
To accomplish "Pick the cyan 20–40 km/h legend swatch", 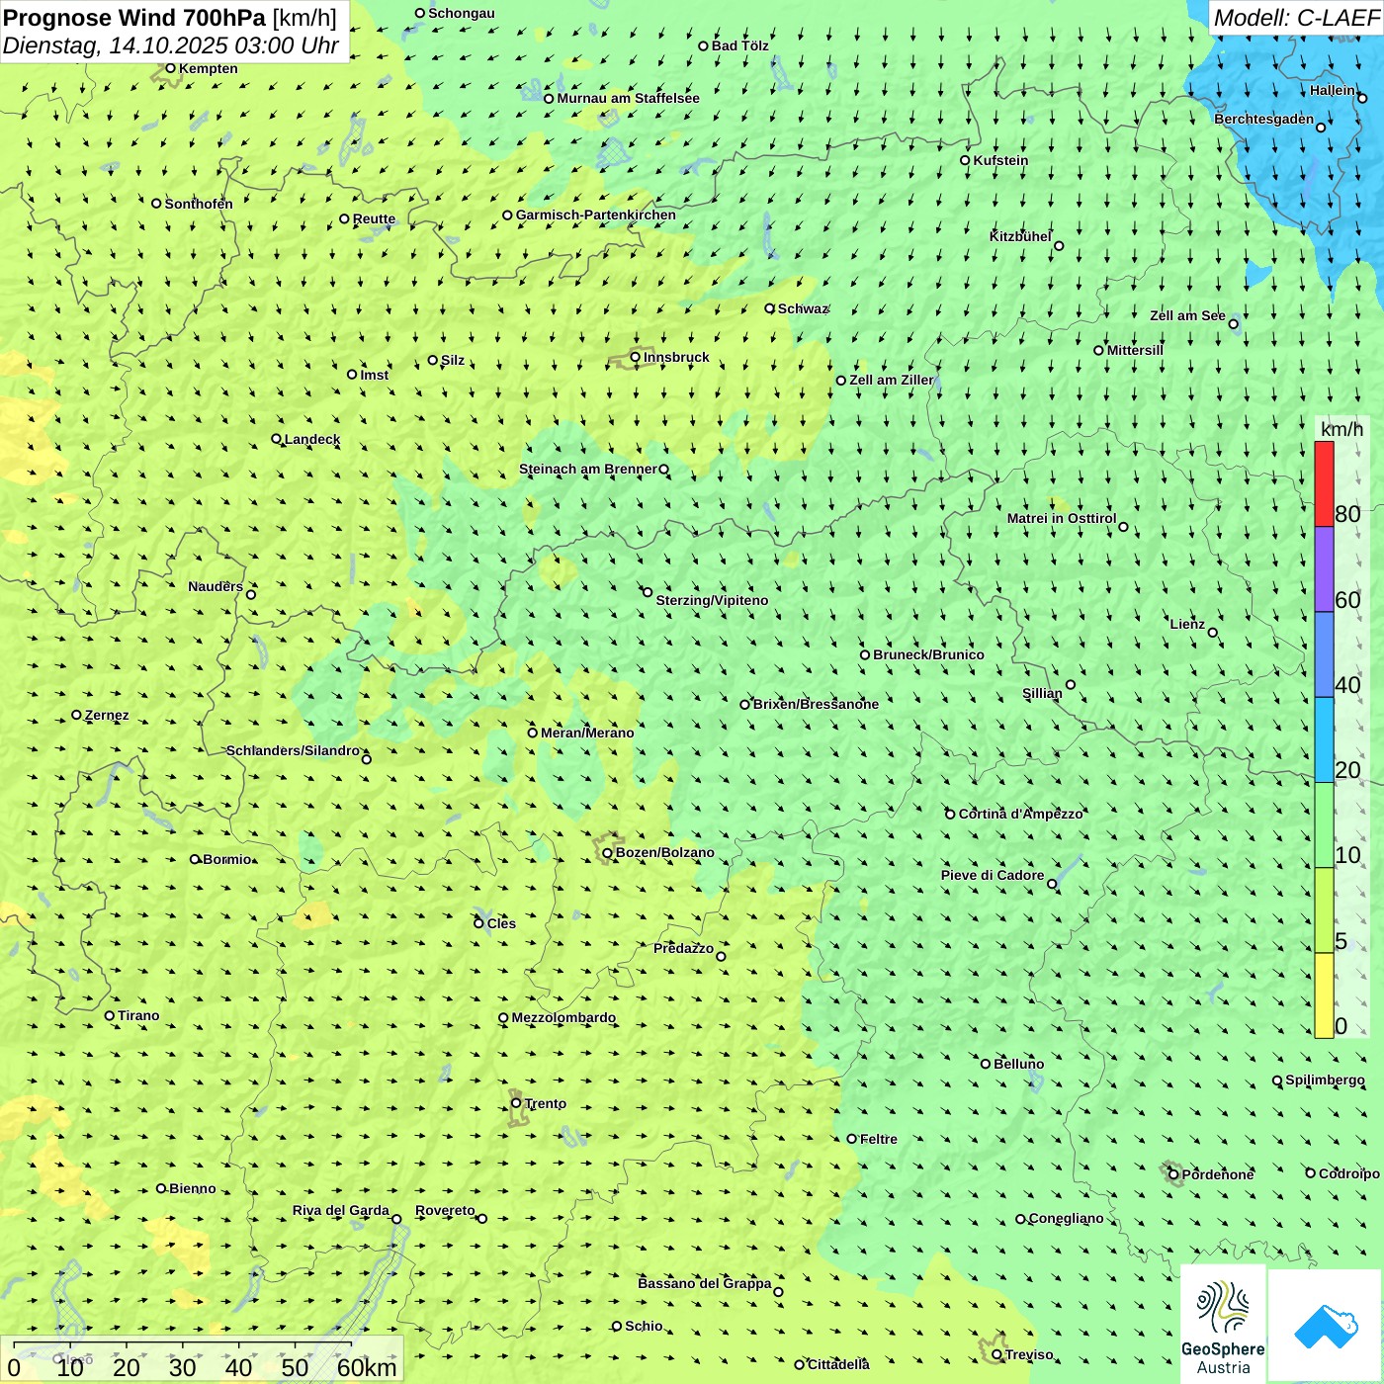I will 1324,739.
